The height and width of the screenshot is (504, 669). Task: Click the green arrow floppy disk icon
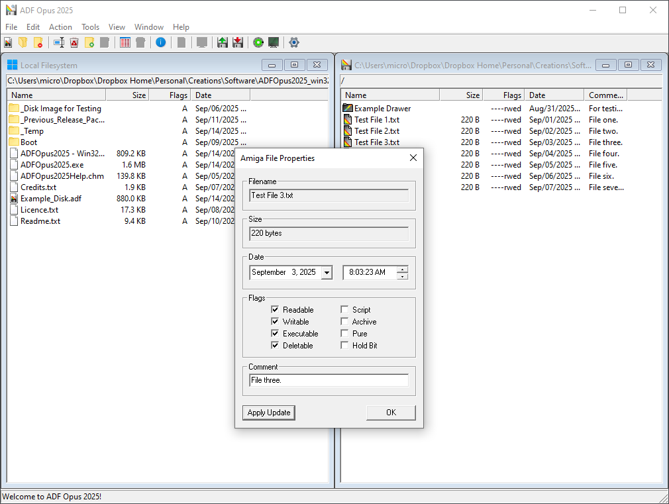(223, 42)
